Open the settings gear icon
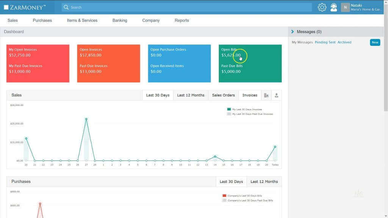The image size is (388, 218). (322, 7)
